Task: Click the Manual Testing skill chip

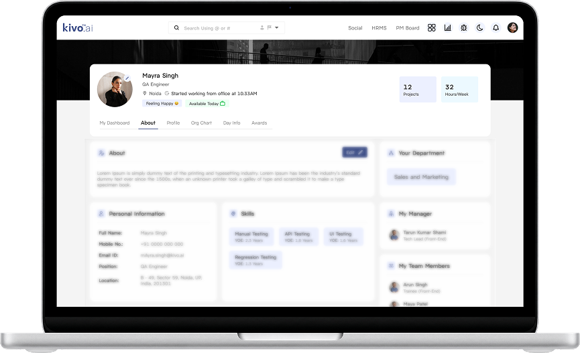Action: (251, 236)
